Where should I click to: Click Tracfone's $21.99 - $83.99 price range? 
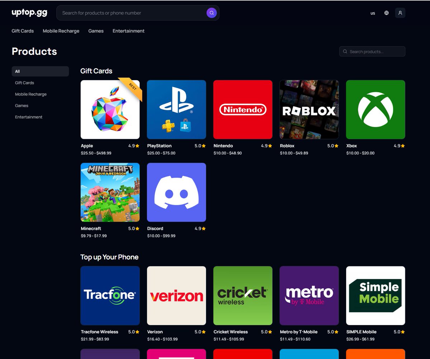click(x=95, y=339)
